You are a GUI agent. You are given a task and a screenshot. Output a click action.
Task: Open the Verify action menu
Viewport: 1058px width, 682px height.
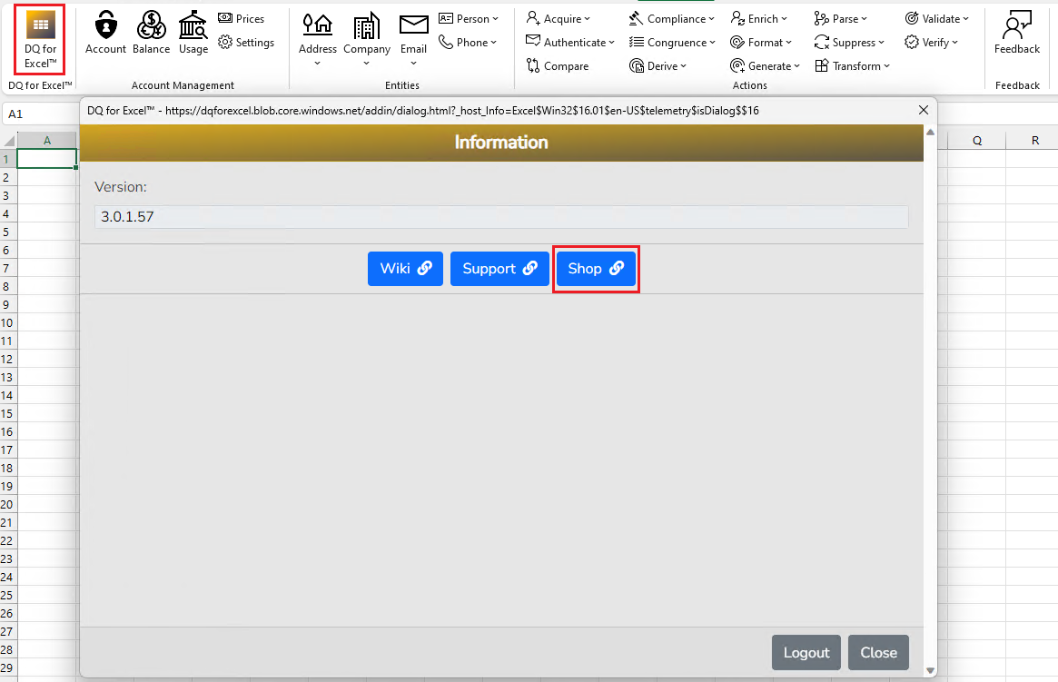tap(931, 43)
